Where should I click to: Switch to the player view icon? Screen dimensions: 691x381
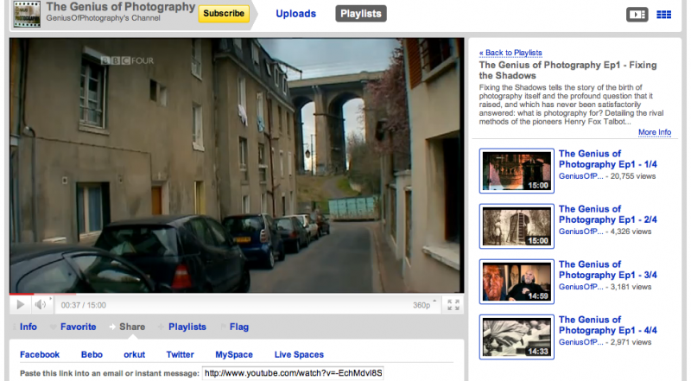point(637,15)
